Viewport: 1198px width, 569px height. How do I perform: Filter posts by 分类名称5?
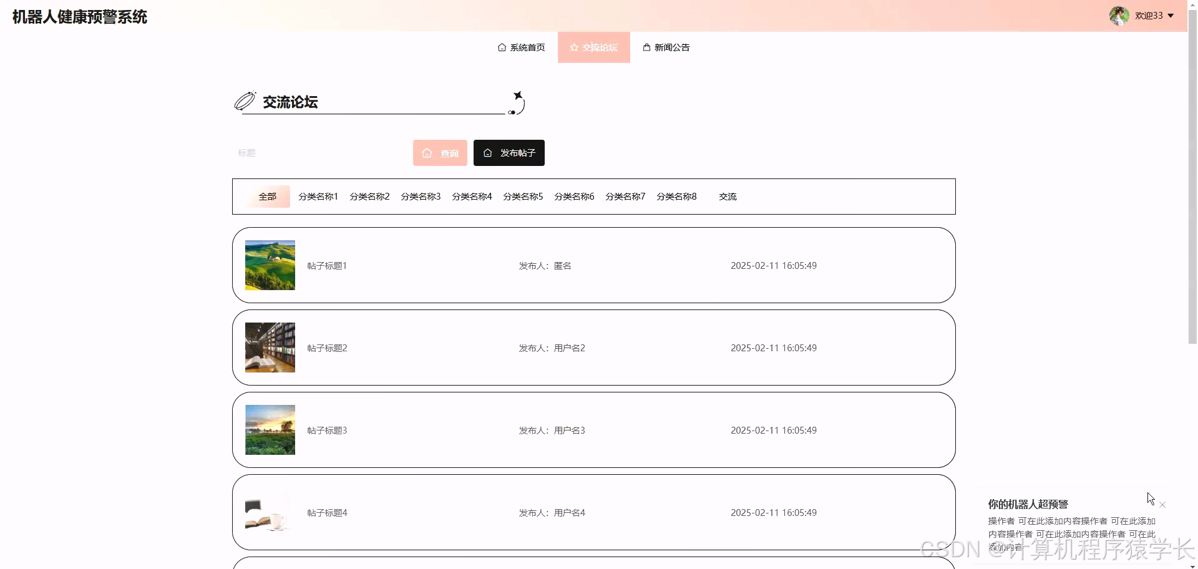[x=523, y=196]
